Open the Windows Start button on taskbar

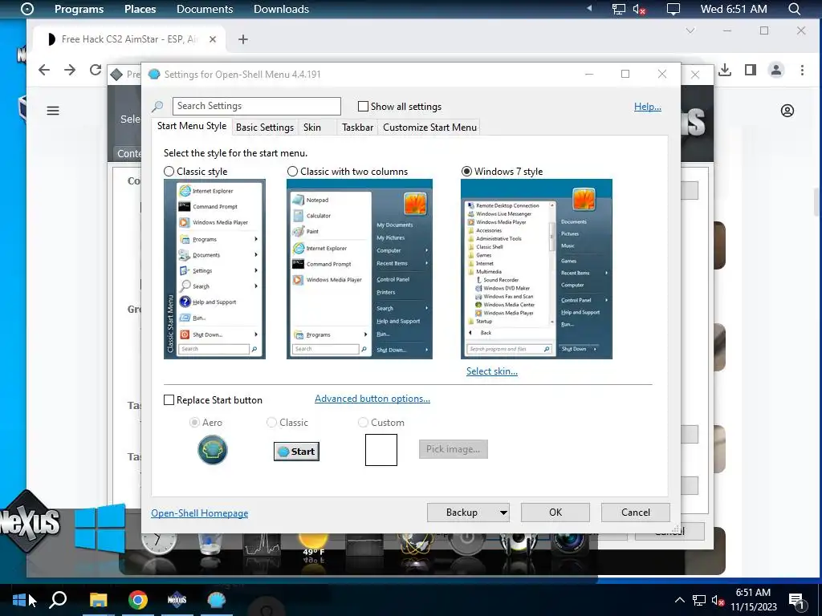[19, 600]
